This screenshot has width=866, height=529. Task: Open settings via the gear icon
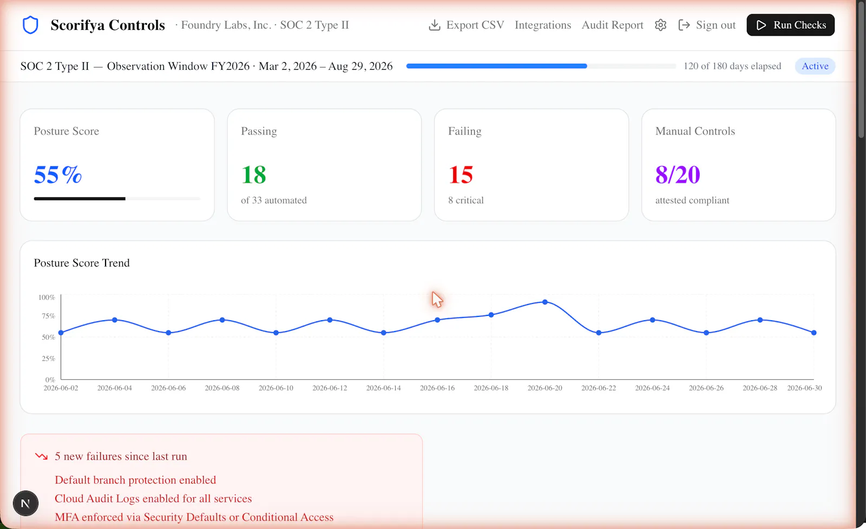(x=660, y=25)
